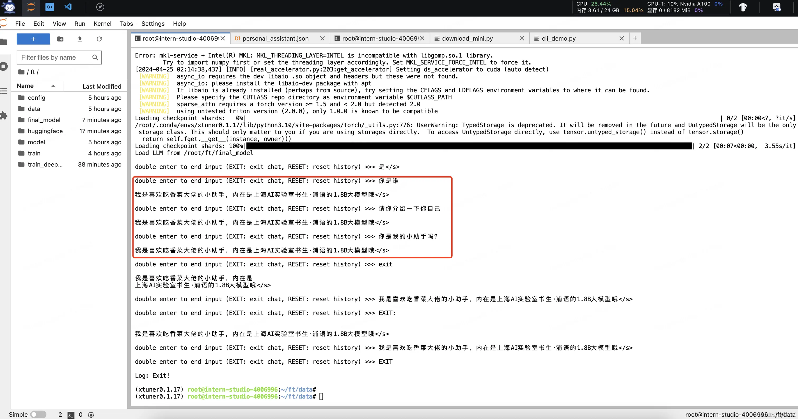Open running terminals and kernels sidebar icon

click(x=4, y=66)
